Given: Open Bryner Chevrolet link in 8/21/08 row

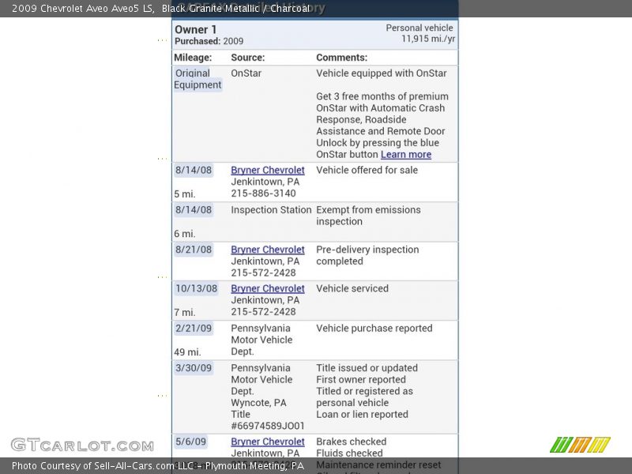Looking at the screenshot, I should tap(268, 250).
